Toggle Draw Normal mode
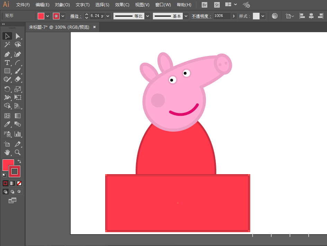327x246 pixels. tap(6, 192)
